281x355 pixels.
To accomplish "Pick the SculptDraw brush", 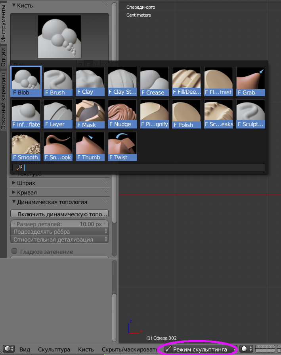I will click(x=250, y=114).
